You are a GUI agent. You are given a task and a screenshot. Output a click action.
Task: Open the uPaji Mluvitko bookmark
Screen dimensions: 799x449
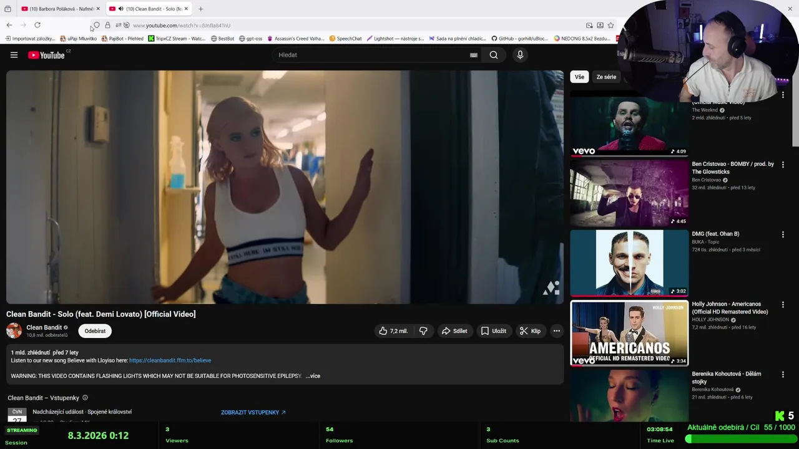coord(78,39)
